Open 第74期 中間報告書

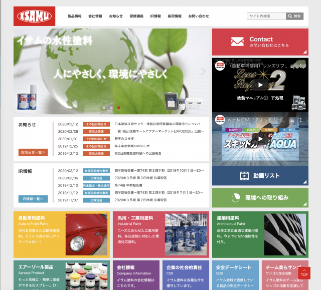[128, 185]
